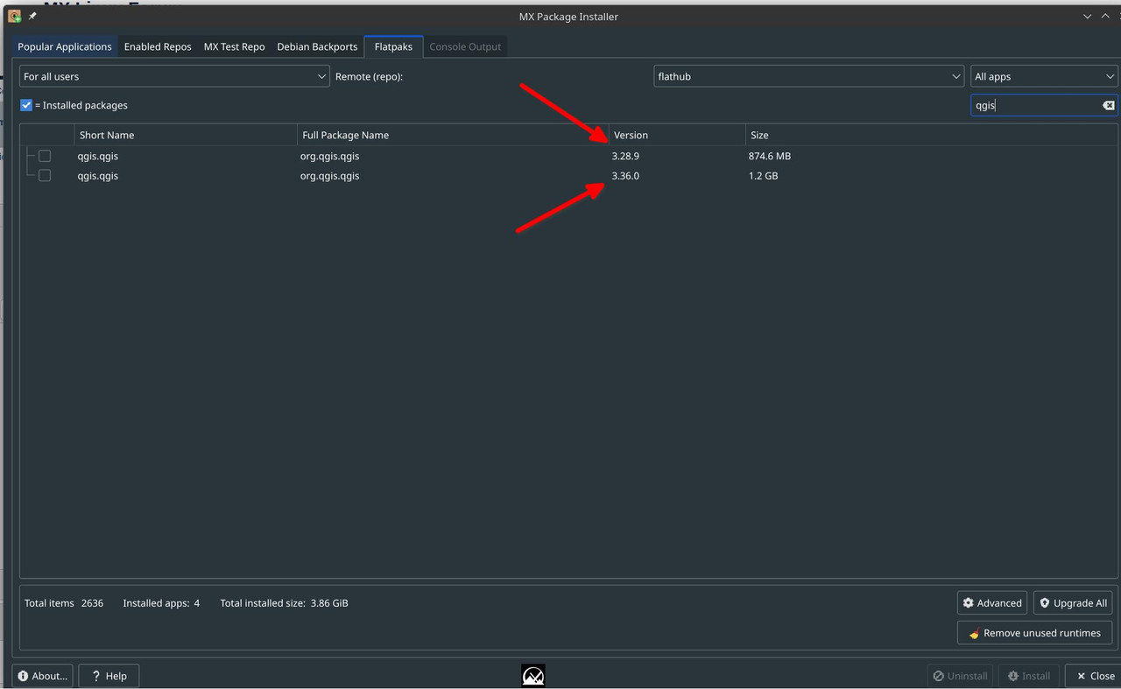
Task: Sort by the Size column header
Action: click(932, 135)
